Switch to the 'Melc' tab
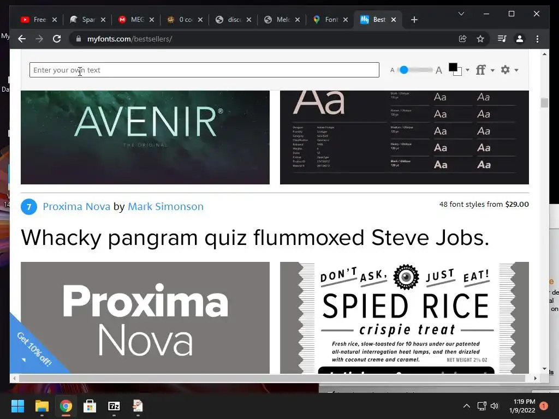The image size is (559, 419). click(278, 20)
